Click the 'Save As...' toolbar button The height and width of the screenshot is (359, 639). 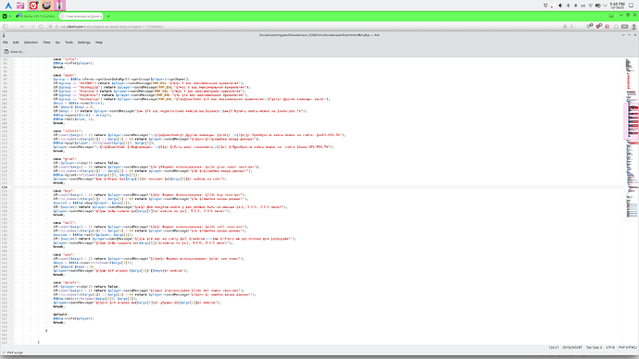pyautogui.click(x=15, y=52)
